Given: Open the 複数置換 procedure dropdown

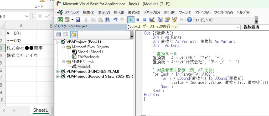Looking at the screenshot, I should 256,27.
